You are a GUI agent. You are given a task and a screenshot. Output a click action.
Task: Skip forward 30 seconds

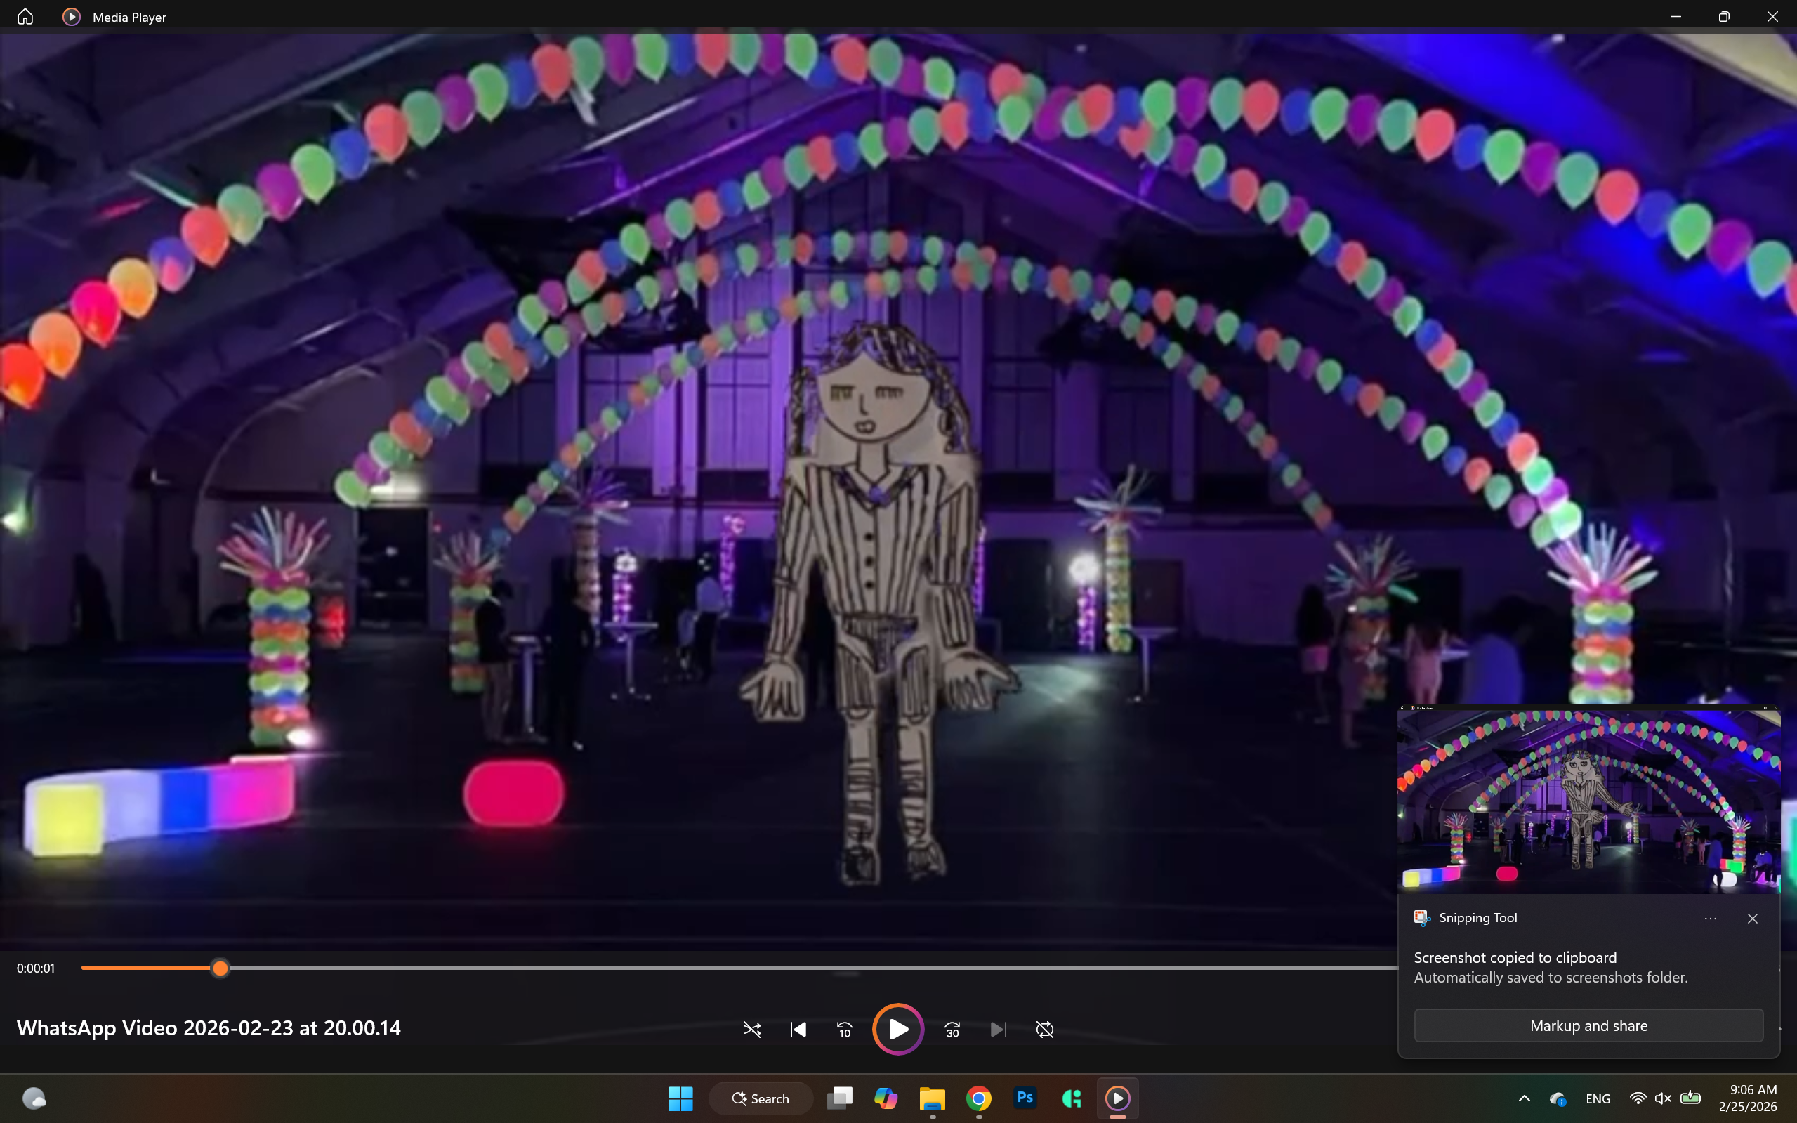pyautogui.click(x=952, y=1030)
